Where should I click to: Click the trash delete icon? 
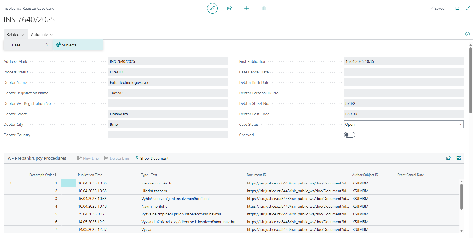264,8
